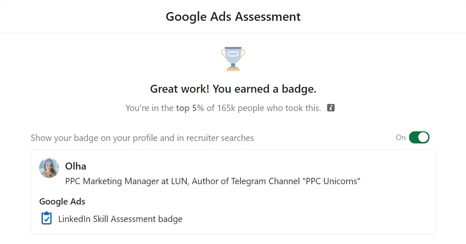Select the "Google Ads" skill heading
This screenshot has width=466, height=244.
(x=62, y=202)
